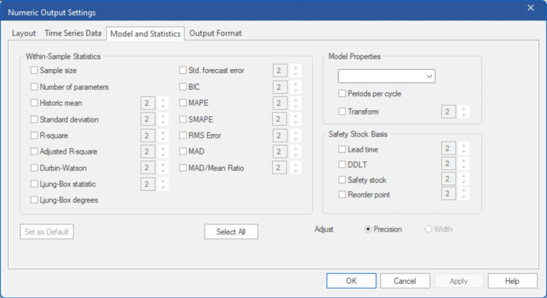Decrease MAPE precision with down arrow

coord(295,107)
